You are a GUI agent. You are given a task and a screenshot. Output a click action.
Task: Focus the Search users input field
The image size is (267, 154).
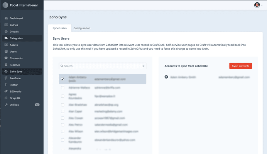click(x=103, y=66)
